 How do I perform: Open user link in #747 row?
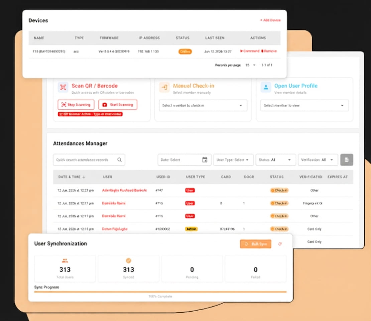coord(124,190)
